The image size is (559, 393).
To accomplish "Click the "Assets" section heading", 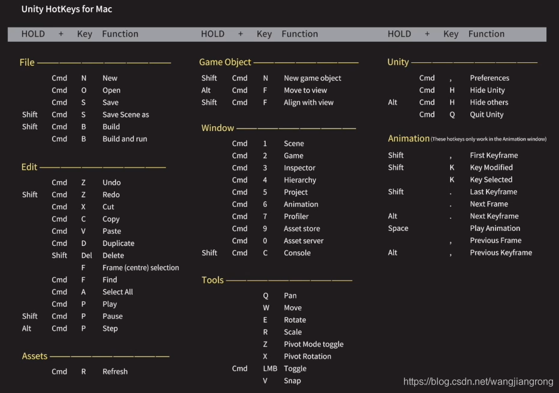I will click(35, 356).
